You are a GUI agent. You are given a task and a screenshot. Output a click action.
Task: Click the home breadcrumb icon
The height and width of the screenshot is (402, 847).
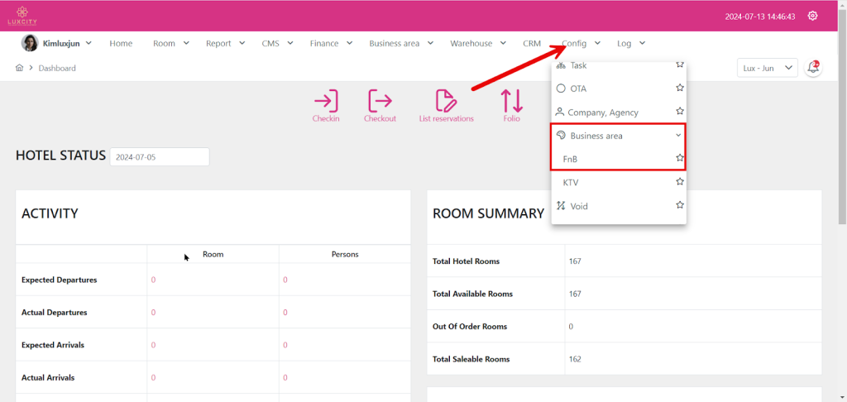click(19, 68)
